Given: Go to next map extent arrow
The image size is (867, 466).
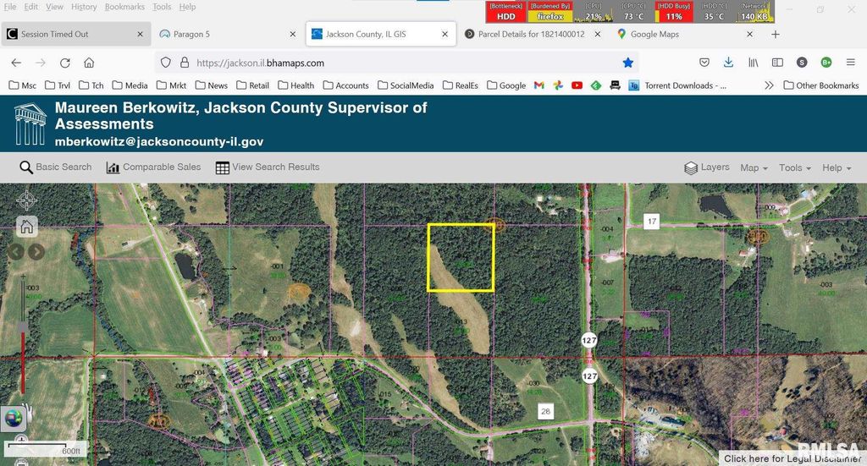Looking at the screenshot, I should (x=36, y=251).
